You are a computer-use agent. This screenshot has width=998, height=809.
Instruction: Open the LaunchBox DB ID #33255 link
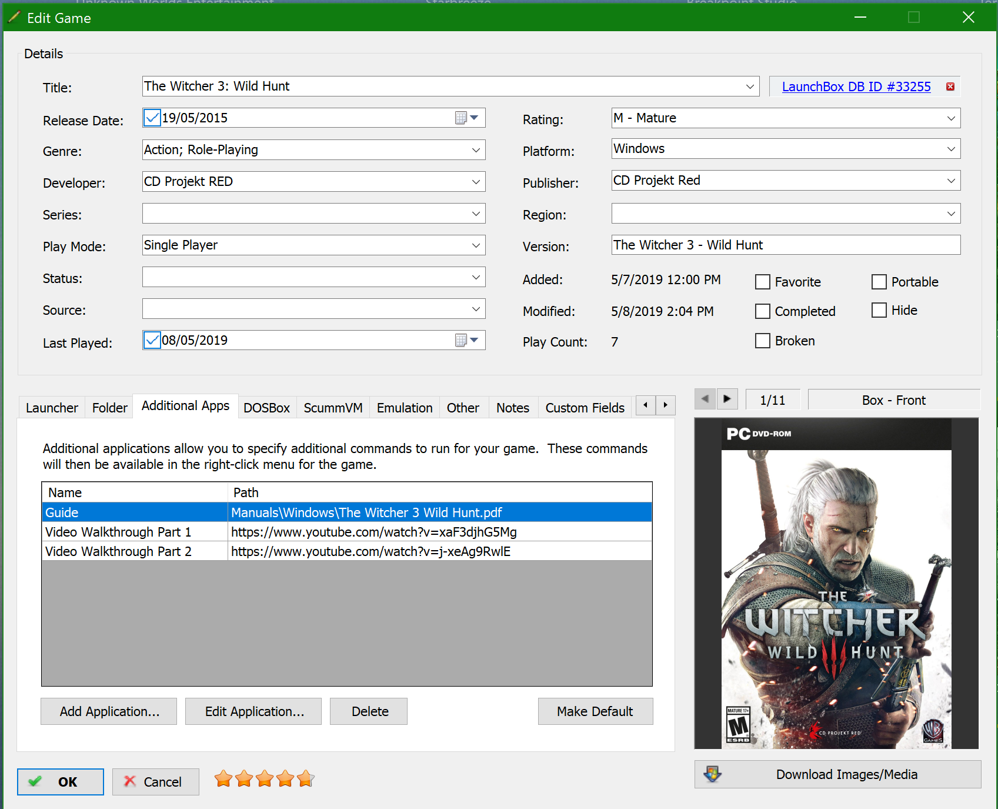tap(856, 86)
